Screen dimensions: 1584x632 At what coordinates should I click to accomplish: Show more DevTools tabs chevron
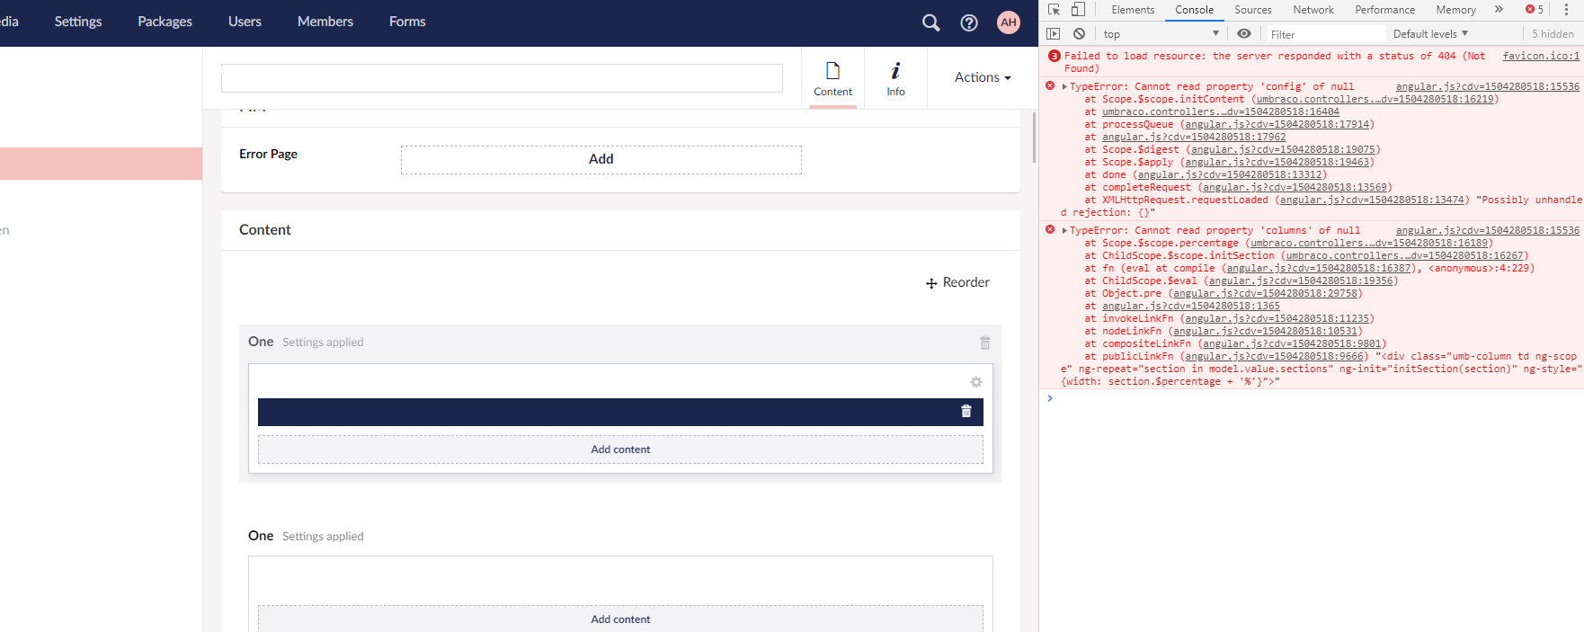pos(1499,10)
